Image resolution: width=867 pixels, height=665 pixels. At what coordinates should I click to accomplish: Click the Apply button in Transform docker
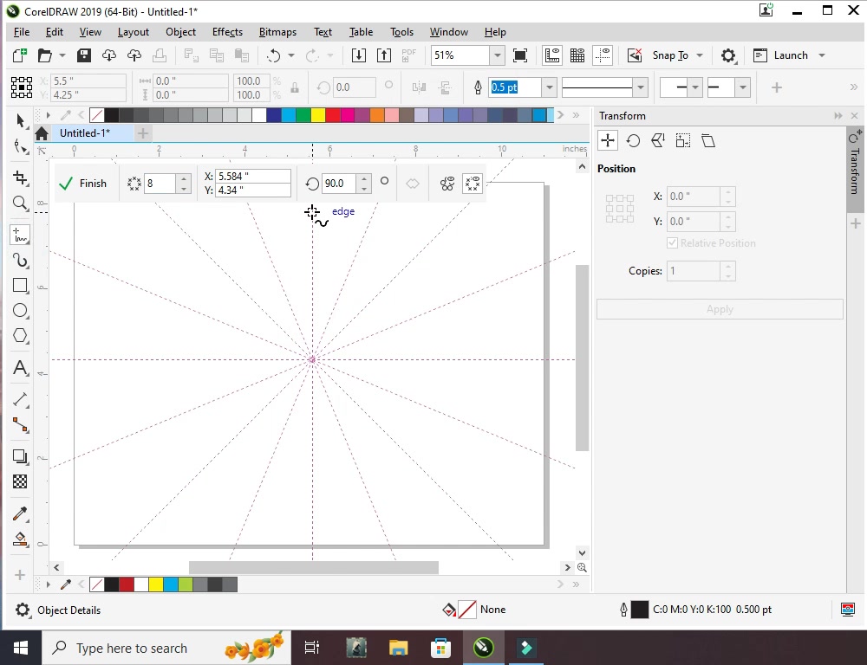pyautogui.click(x=720, y=309)
